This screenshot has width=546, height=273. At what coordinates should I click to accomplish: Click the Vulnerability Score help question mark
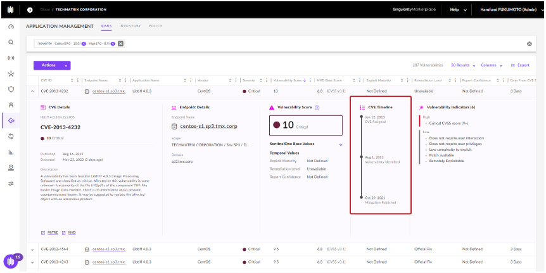pos(317,108)
